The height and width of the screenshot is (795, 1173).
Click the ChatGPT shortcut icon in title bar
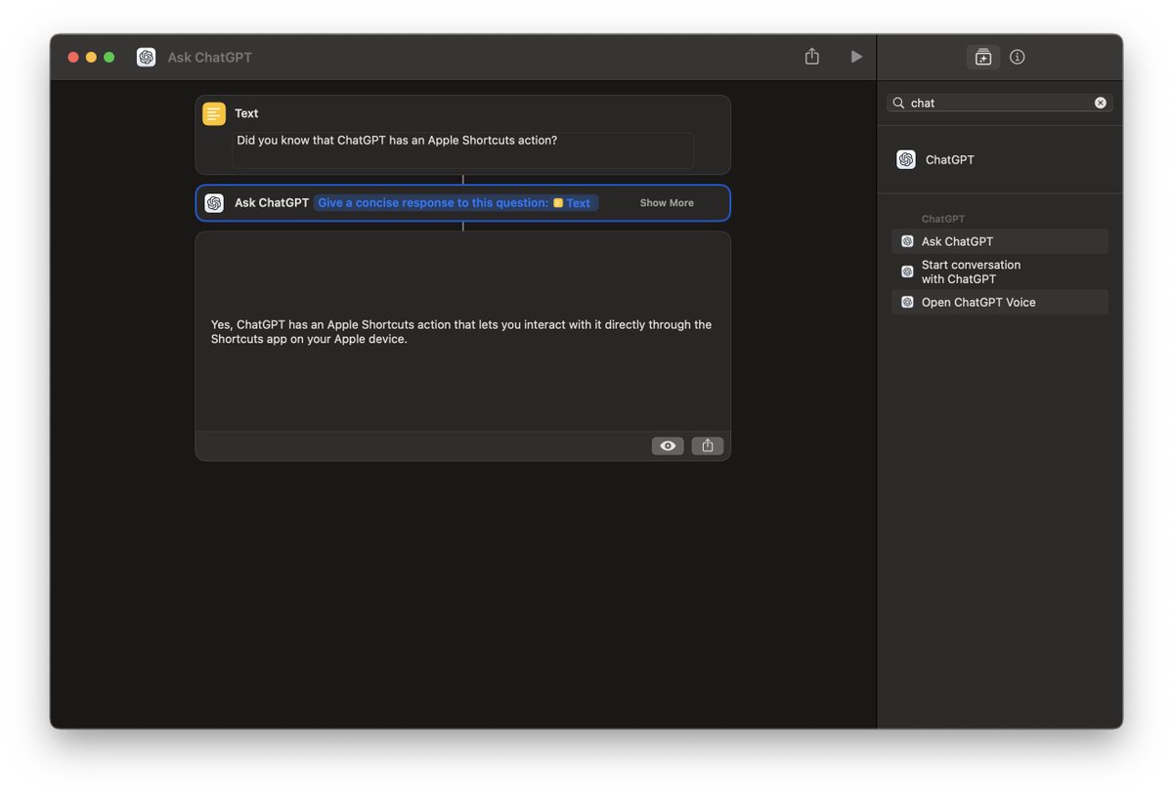pos(146,57)
